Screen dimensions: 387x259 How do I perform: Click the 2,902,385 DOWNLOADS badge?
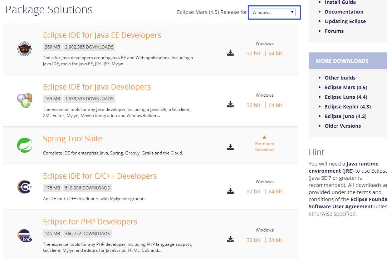tap(89, 47)
